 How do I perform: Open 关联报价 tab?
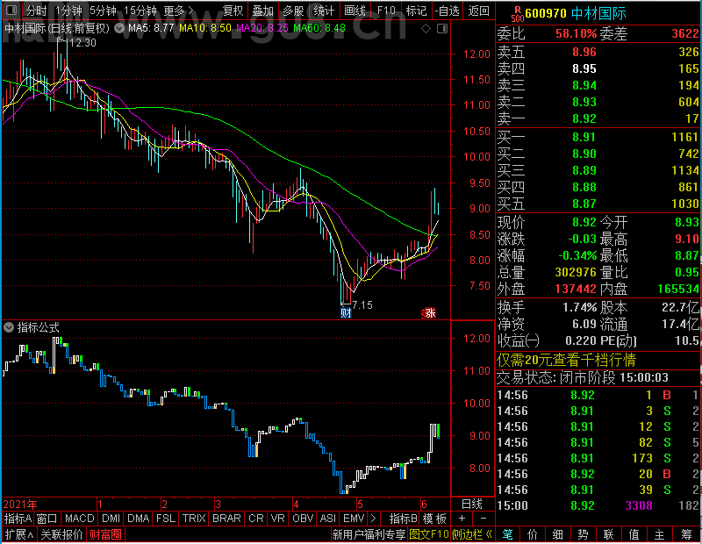[61, 534]
